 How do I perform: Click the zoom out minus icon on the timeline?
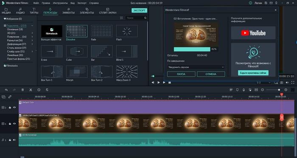click(263, 90)
